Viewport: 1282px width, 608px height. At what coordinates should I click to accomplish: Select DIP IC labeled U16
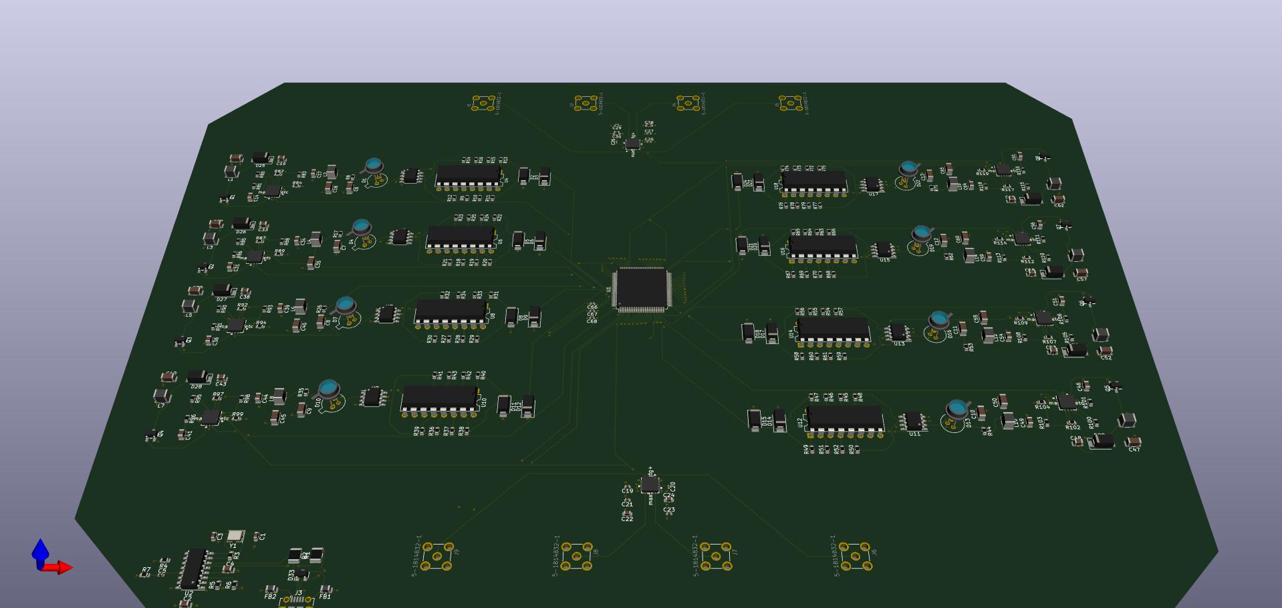pyautogui.click(x=822, y=247)
